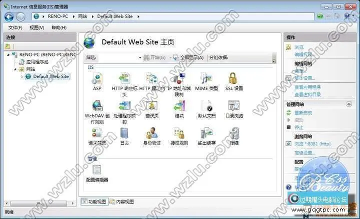The width and height of the screenshot is (360, 219).
Task: Open SSL 设置 lock icon
Action: click(x=233, y=79)
